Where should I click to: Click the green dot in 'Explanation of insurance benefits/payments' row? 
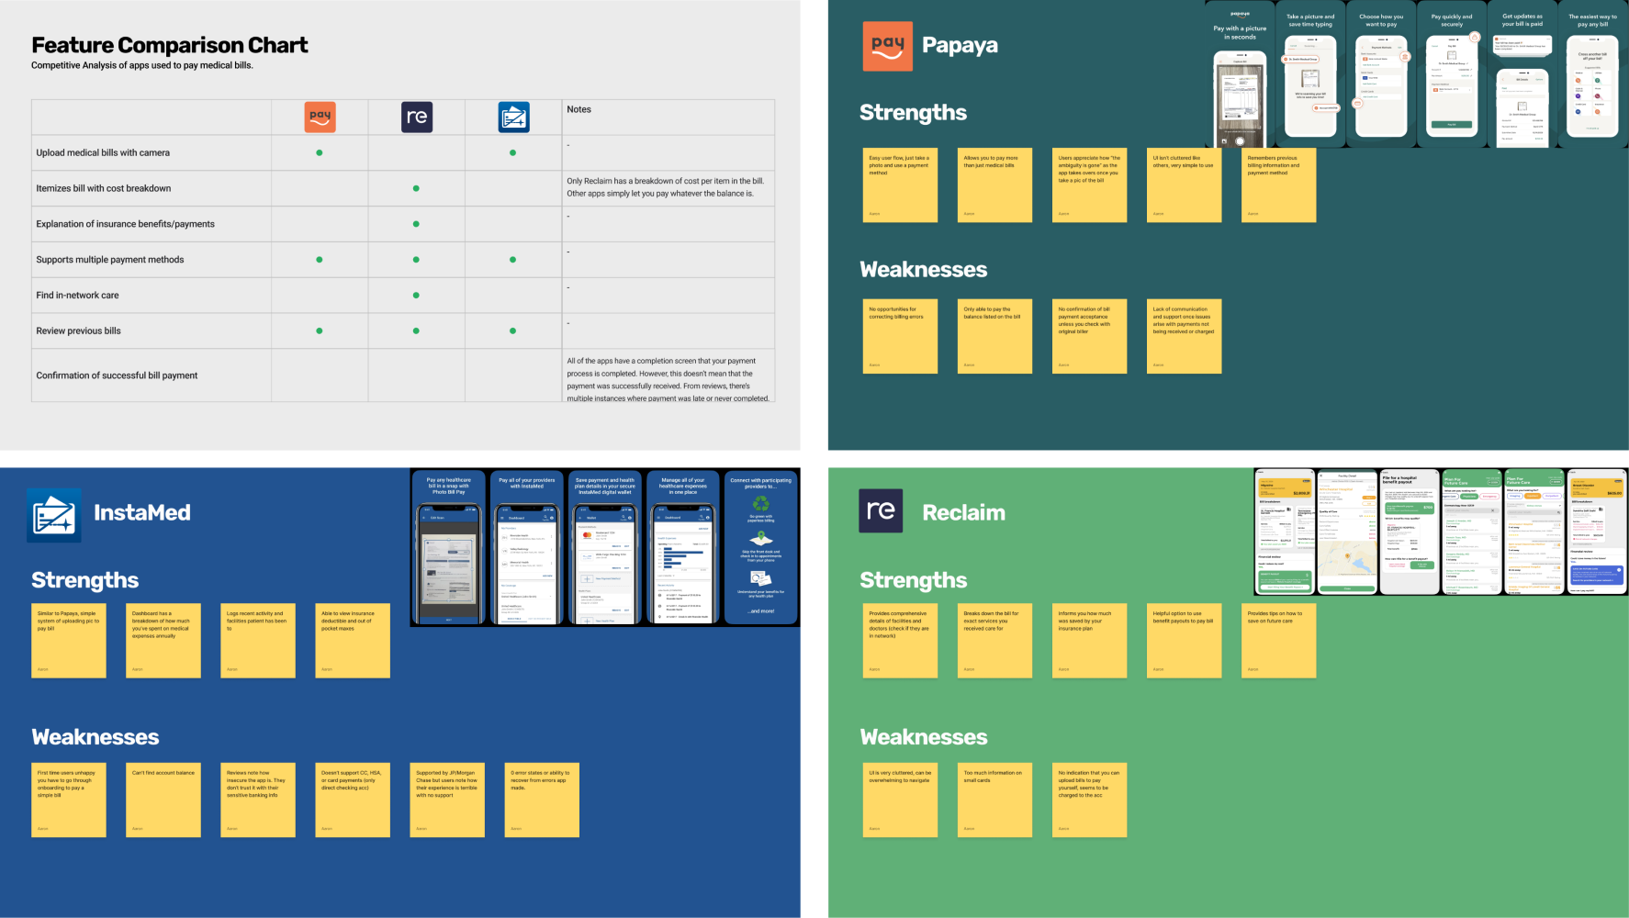[x=416, y=224]
